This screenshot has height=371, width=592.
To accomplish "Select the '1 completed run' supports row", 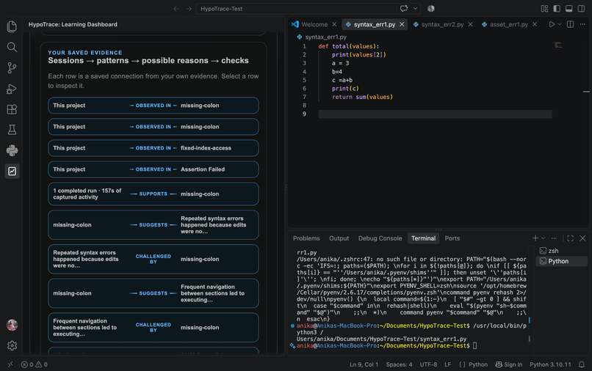I will 154,194.
